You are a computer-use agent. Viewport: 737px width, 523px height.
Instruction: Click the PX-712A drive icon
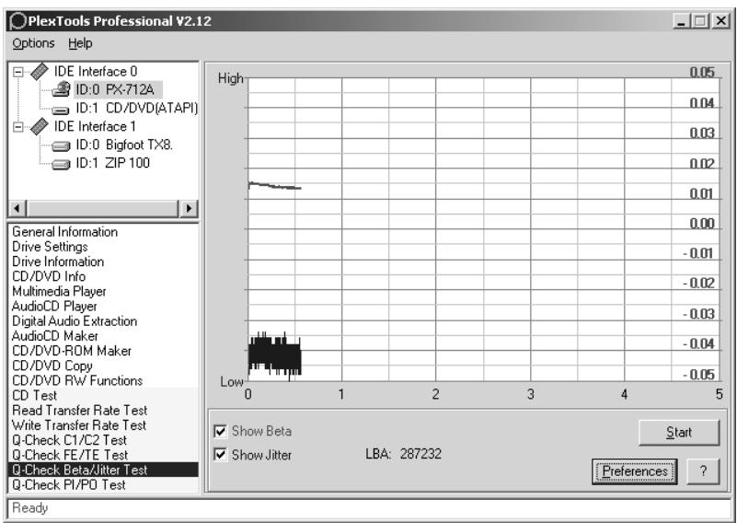click(61, 89)
